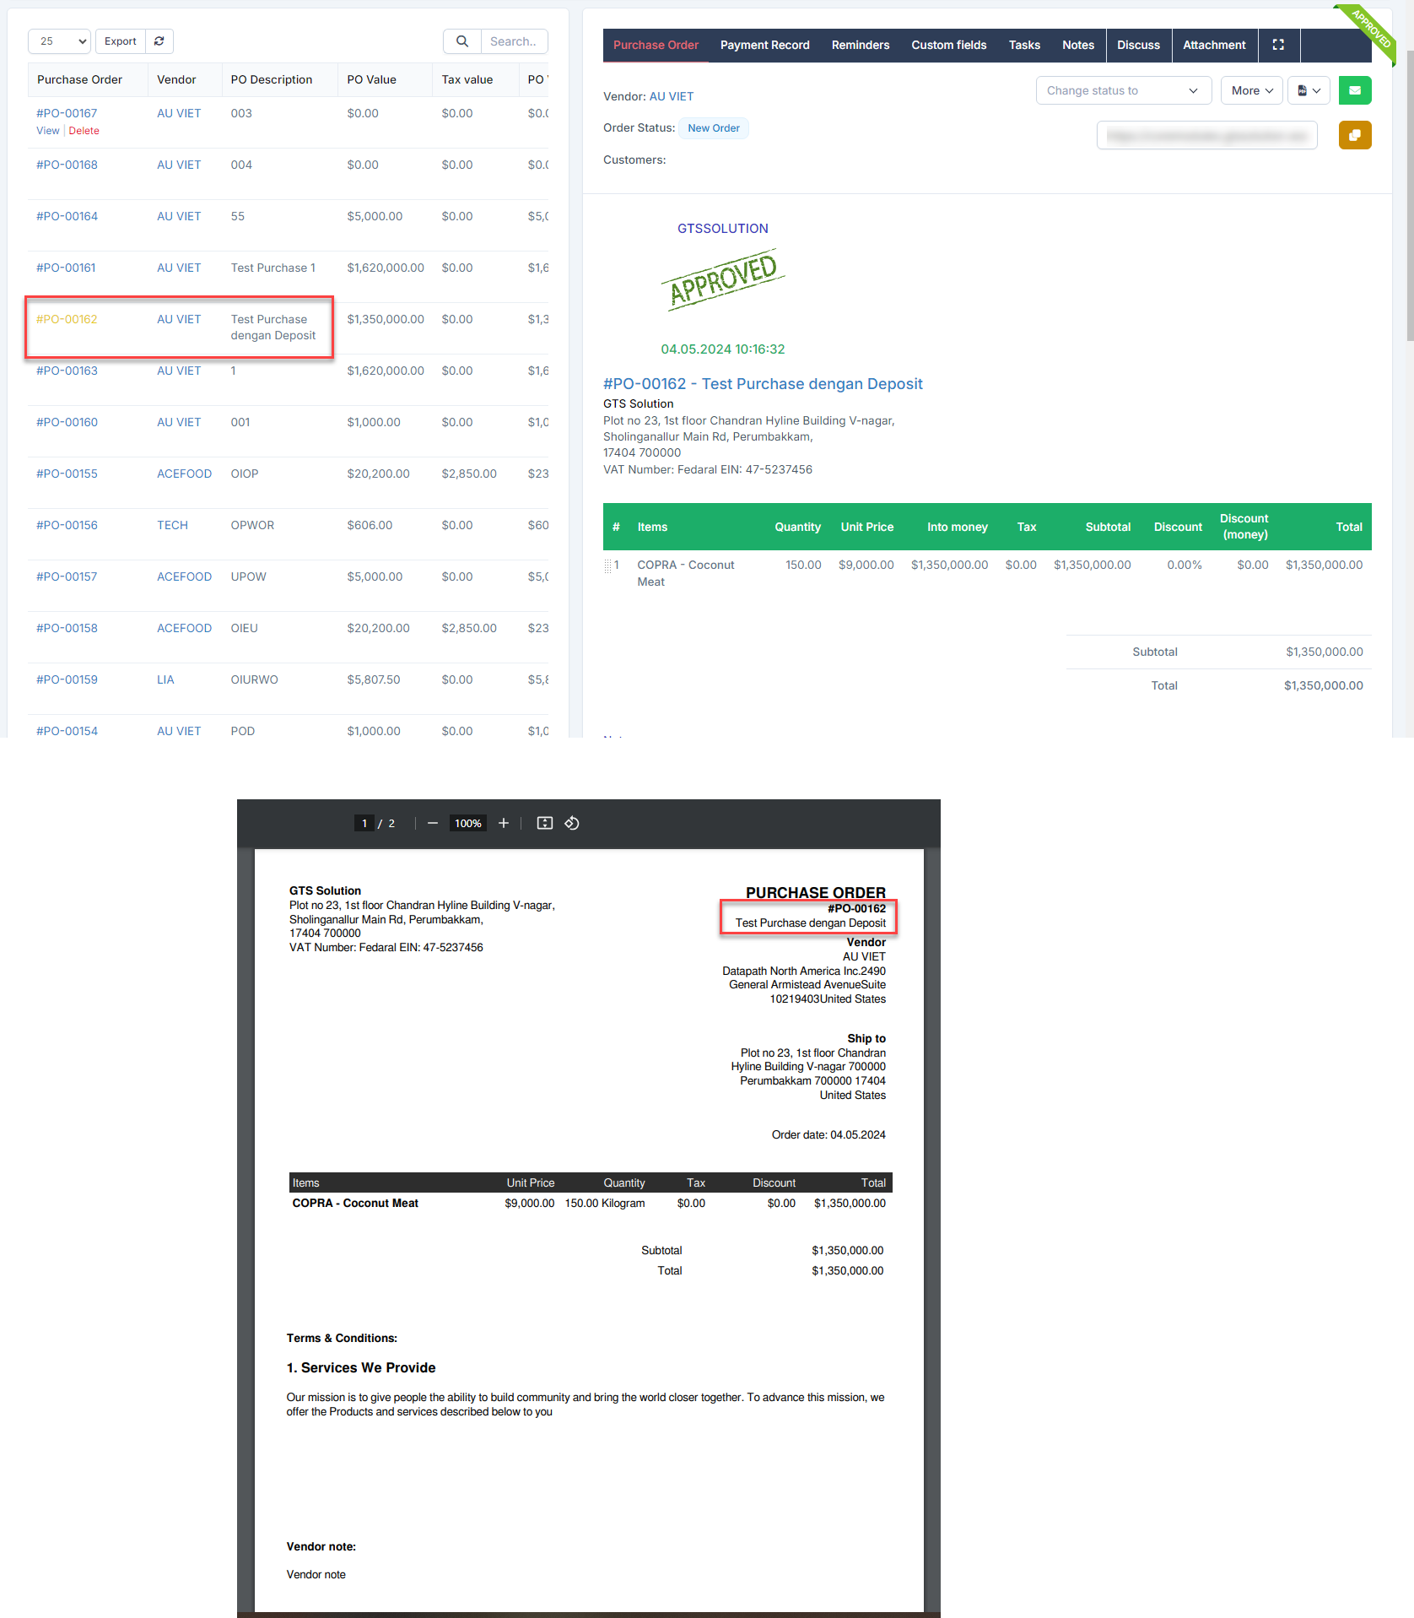This screenshot has width=1414, height=1618.
Task: Zoom out in the PDF viewer
Action: click(433, 823)
